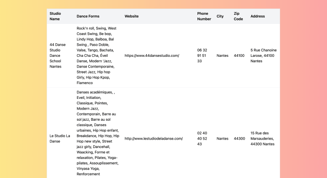327x178 pixels.
Task: Select dance forms text starting with Rock'n roll
Action: coord(96,55)
